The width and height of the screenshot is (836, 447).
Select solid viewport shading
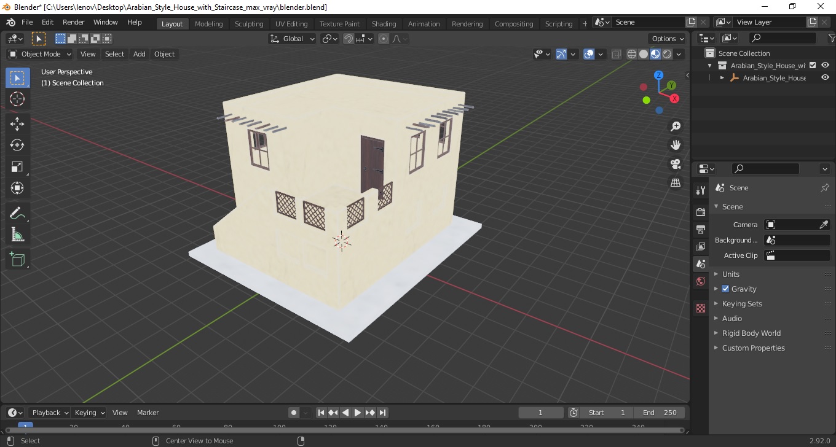pos(643,54)
